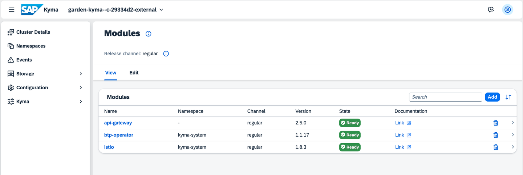
Task: Open the api-gateway module link
Action: [118, 123]
